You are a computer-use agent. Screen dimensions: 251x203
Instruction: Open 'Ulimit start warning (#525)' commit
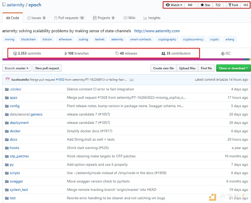(x=88, y=148)
